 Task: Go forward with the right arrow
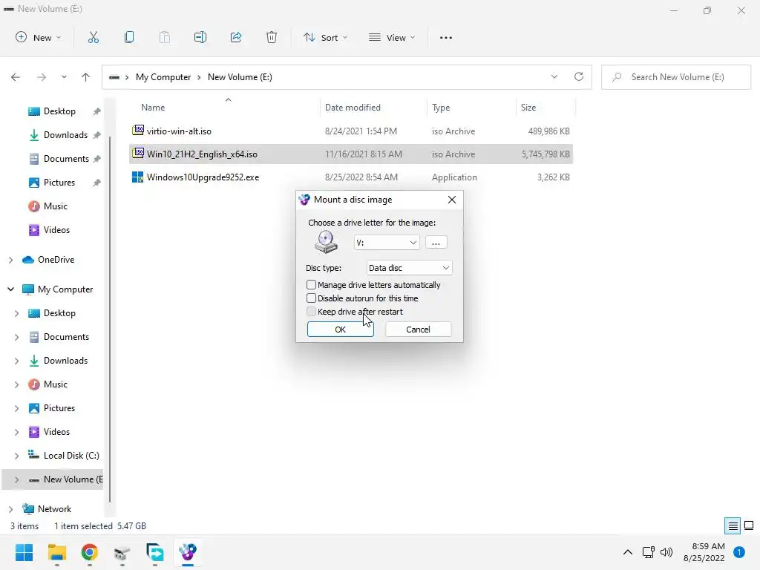click(x=42, y=77)
